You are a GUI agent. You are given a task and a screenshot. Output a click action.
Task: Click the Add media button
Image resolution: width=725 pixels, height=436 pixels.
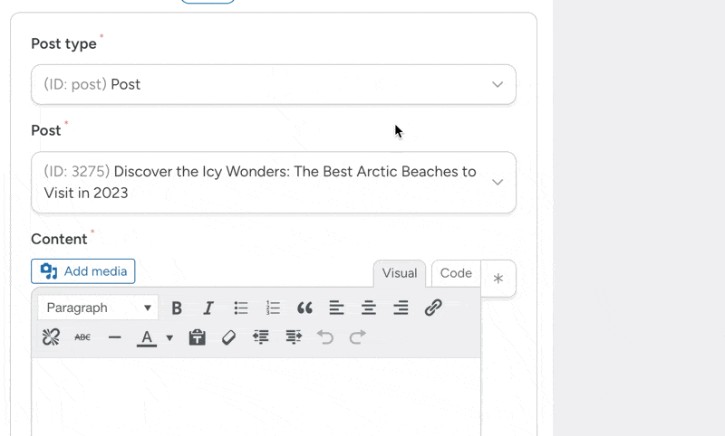83,271
